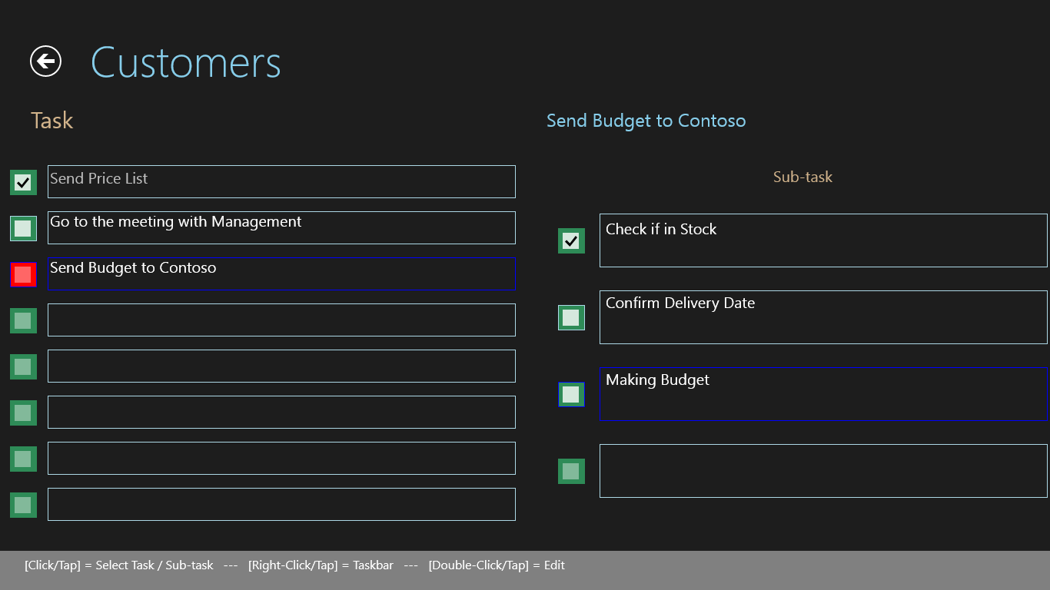Toggle the checkbox of the first empty task row
The width and height of the screenshot is (1050, 590).
tap(23, 320)
